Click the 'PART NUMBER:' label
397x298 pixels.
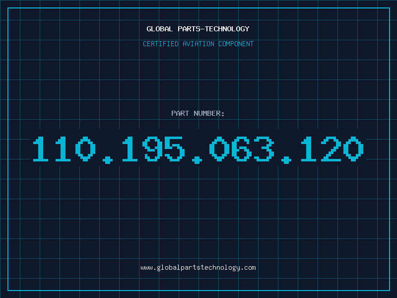(x=198, y=113)
